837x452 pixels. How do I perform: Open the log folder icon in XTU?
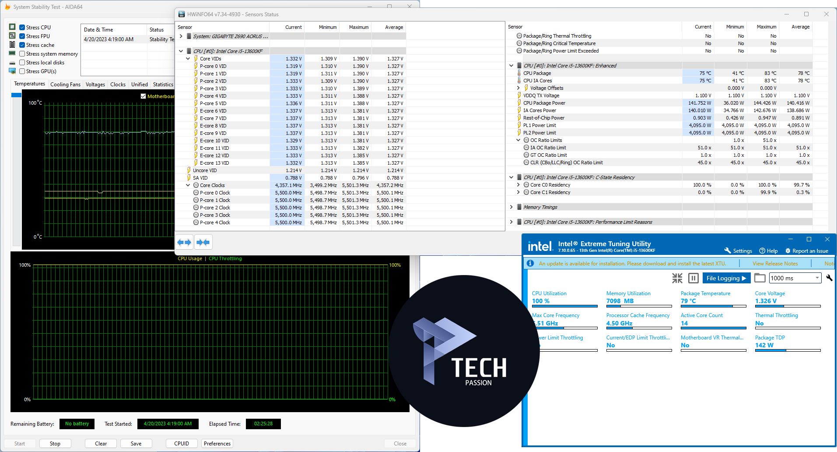click(x=760, y=278)
